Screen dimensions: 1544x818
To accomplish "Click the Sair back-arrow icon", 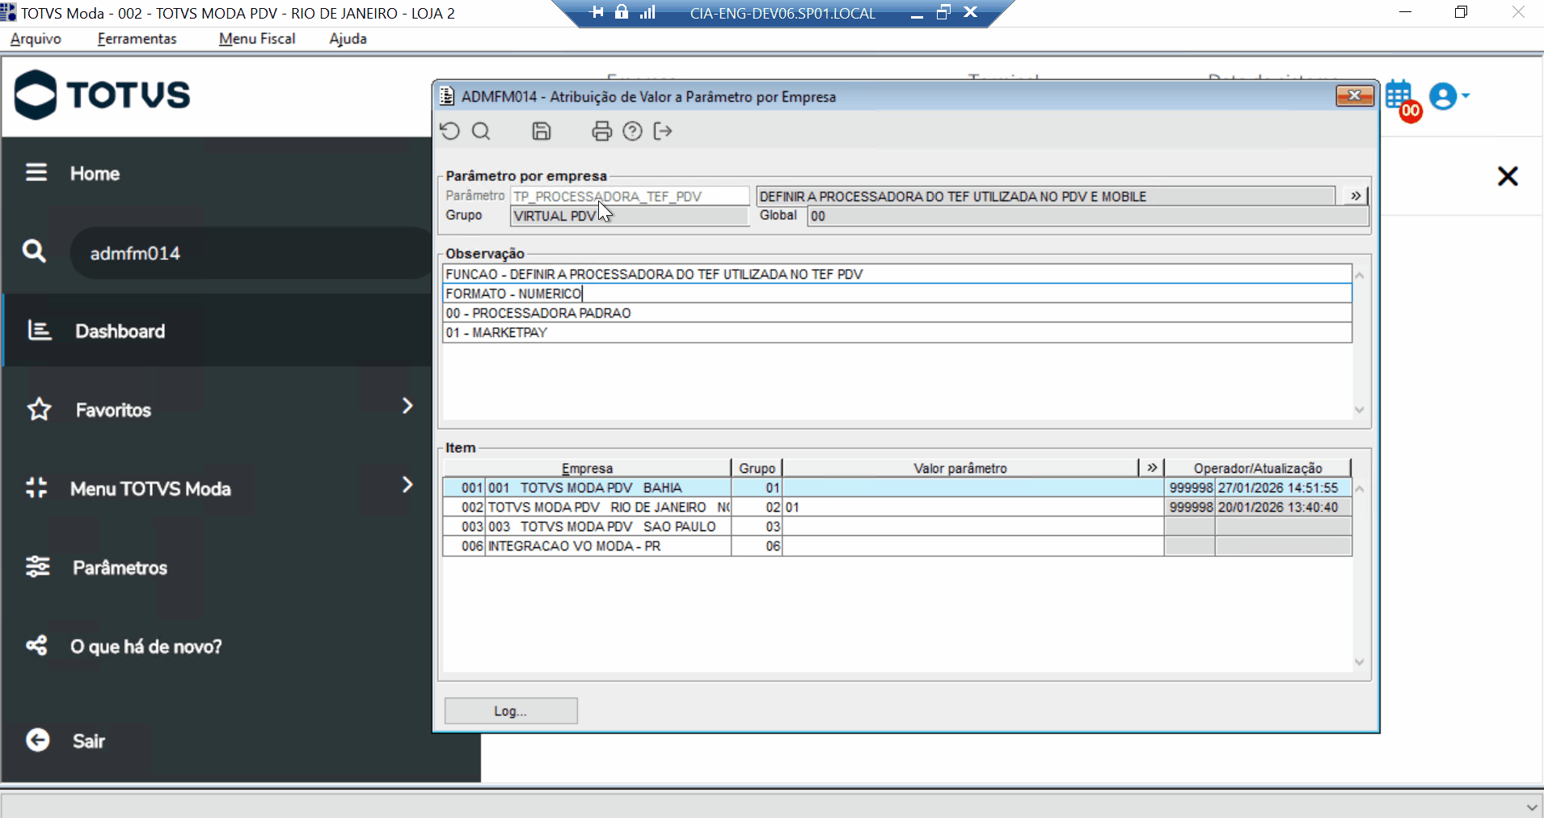I will [x=38, y=740].
